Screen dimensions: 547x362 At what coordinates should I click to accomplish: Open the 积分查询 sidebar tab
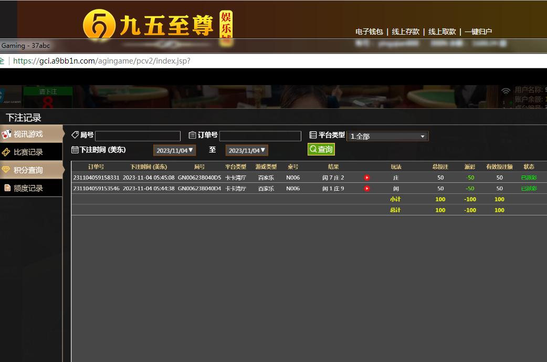31,170
